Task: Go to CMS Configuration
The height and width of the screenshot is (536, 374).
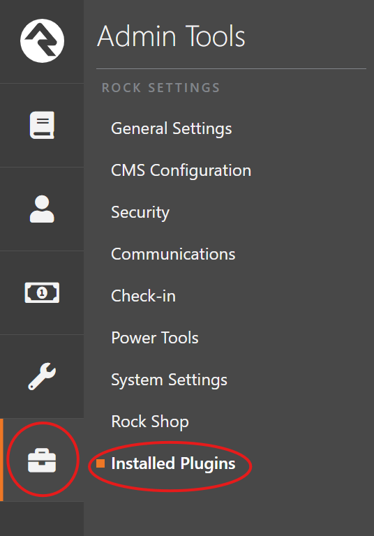Action: 181,170
